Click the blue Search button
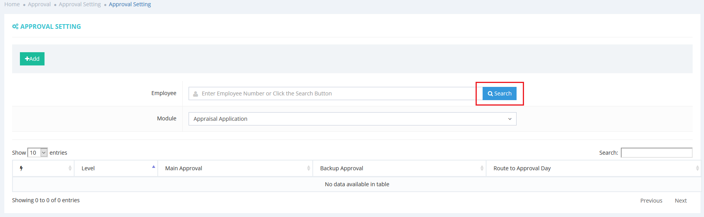The width and height of the screenshot is (704, 217). click(x=499, y=94)
